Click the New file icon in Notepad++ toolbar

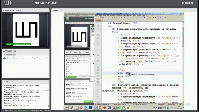pos(97,17)
